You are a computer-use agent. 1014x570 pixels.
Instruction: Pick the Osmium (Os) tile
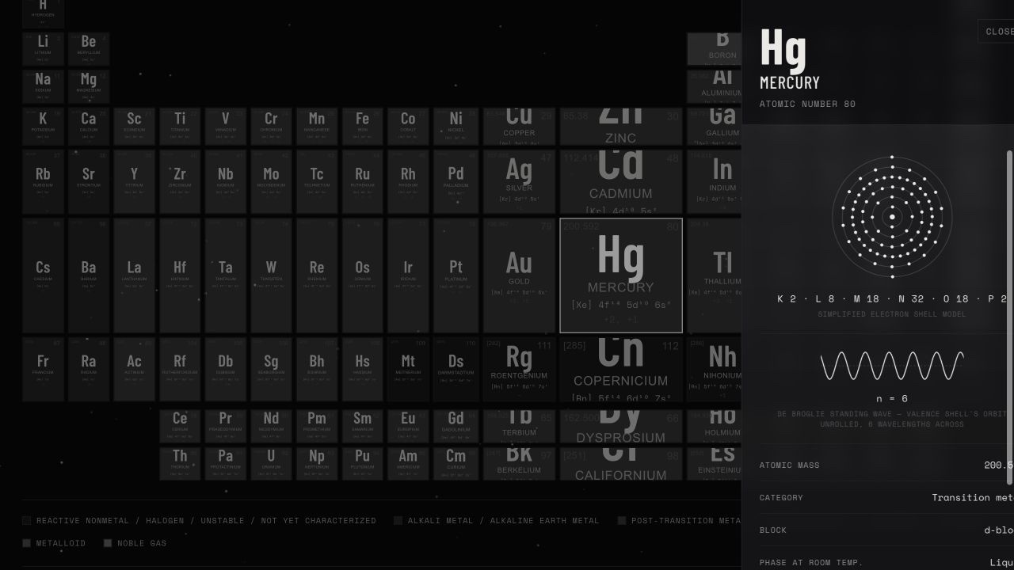pyautogui.click(x=362, y=275)
